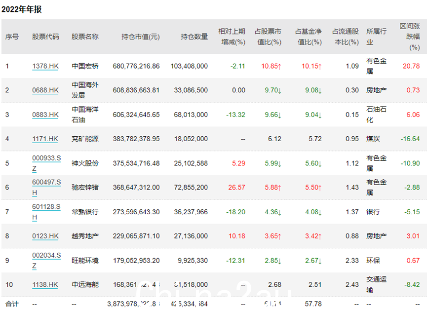
Task: Click the 相对上期增减(%) column header
Action: (x=232, y=37)
